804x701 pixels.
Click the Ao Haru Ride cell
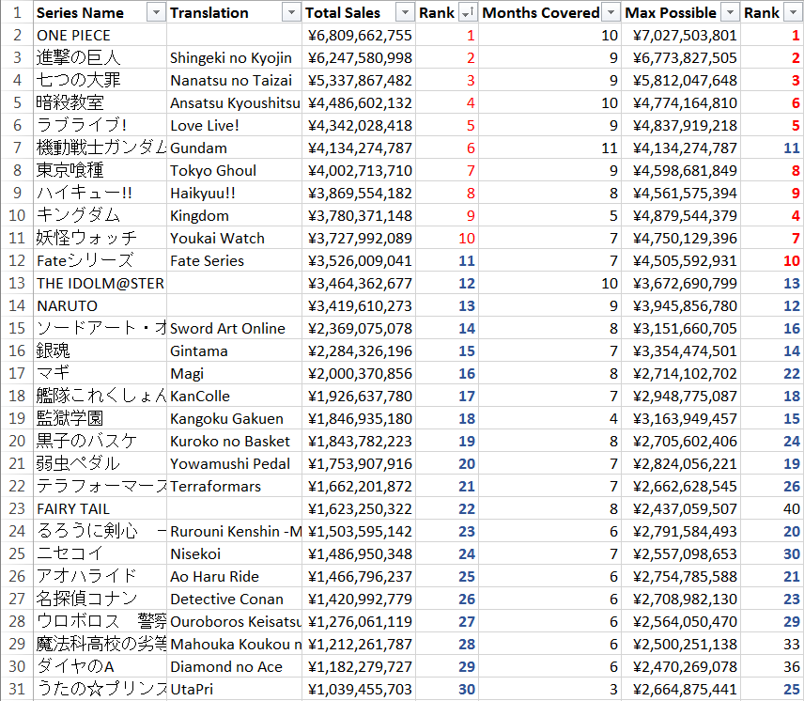(234, 577)
